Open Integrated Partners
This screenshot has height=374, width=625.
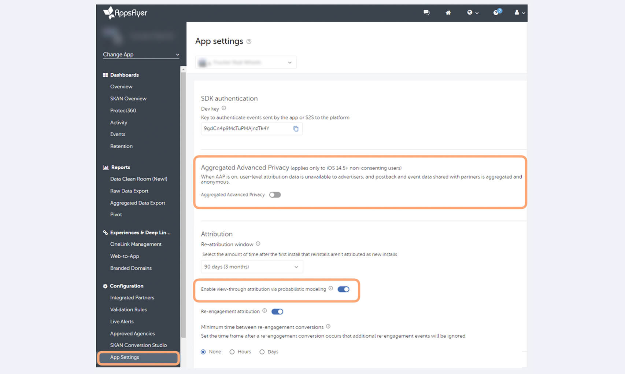(x=132, y=298)
